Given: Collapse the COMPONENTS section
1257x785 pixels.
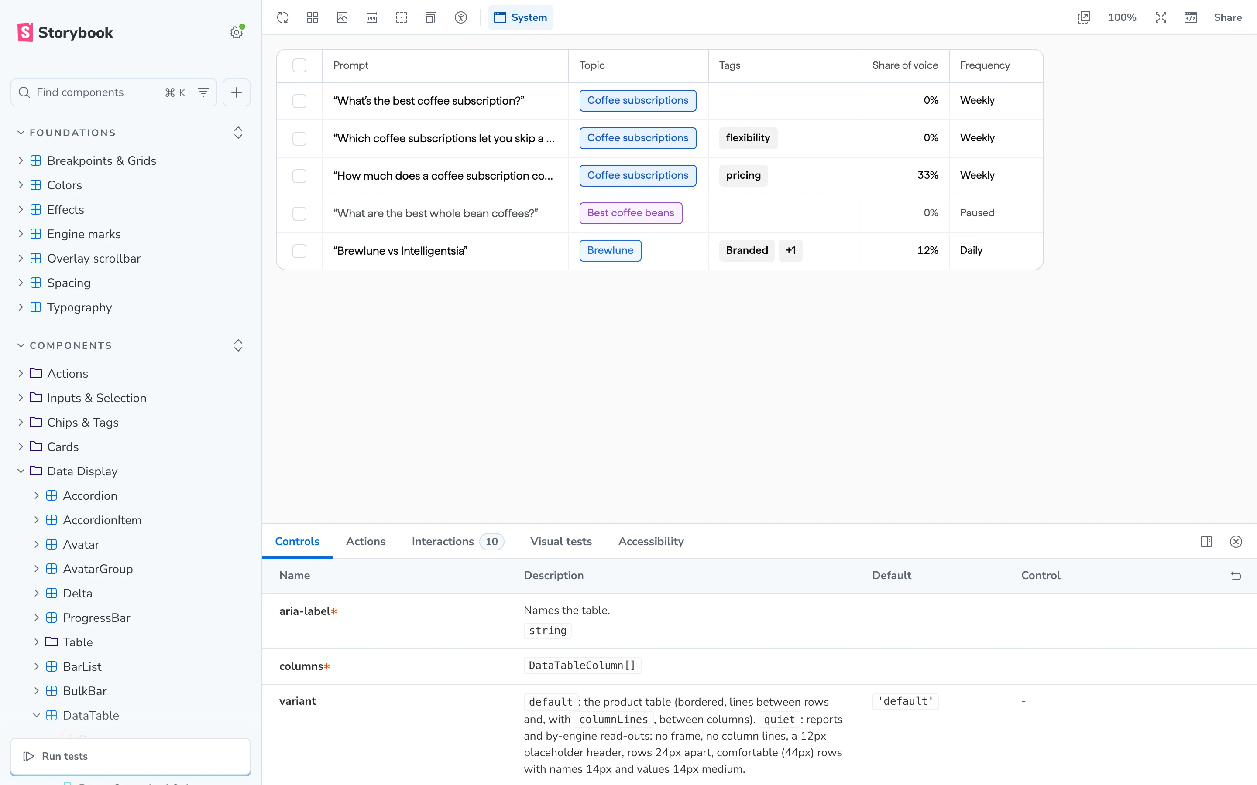Looking at the screenshot, I should click(x=65, y=346).
